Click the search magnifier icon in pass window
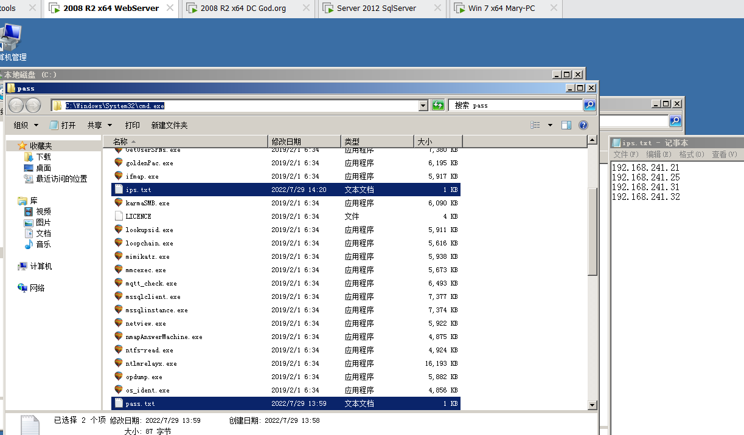The width and height of the screenshot is (744, 435). pyautogui.click(x=589, y=105)
